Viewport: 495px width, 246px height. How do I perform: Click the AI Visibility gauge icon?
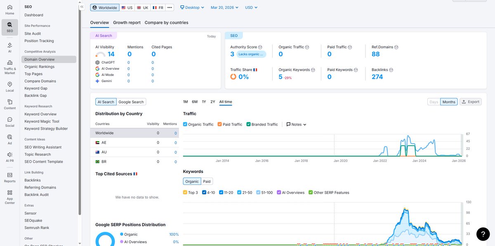click(100, 54)
